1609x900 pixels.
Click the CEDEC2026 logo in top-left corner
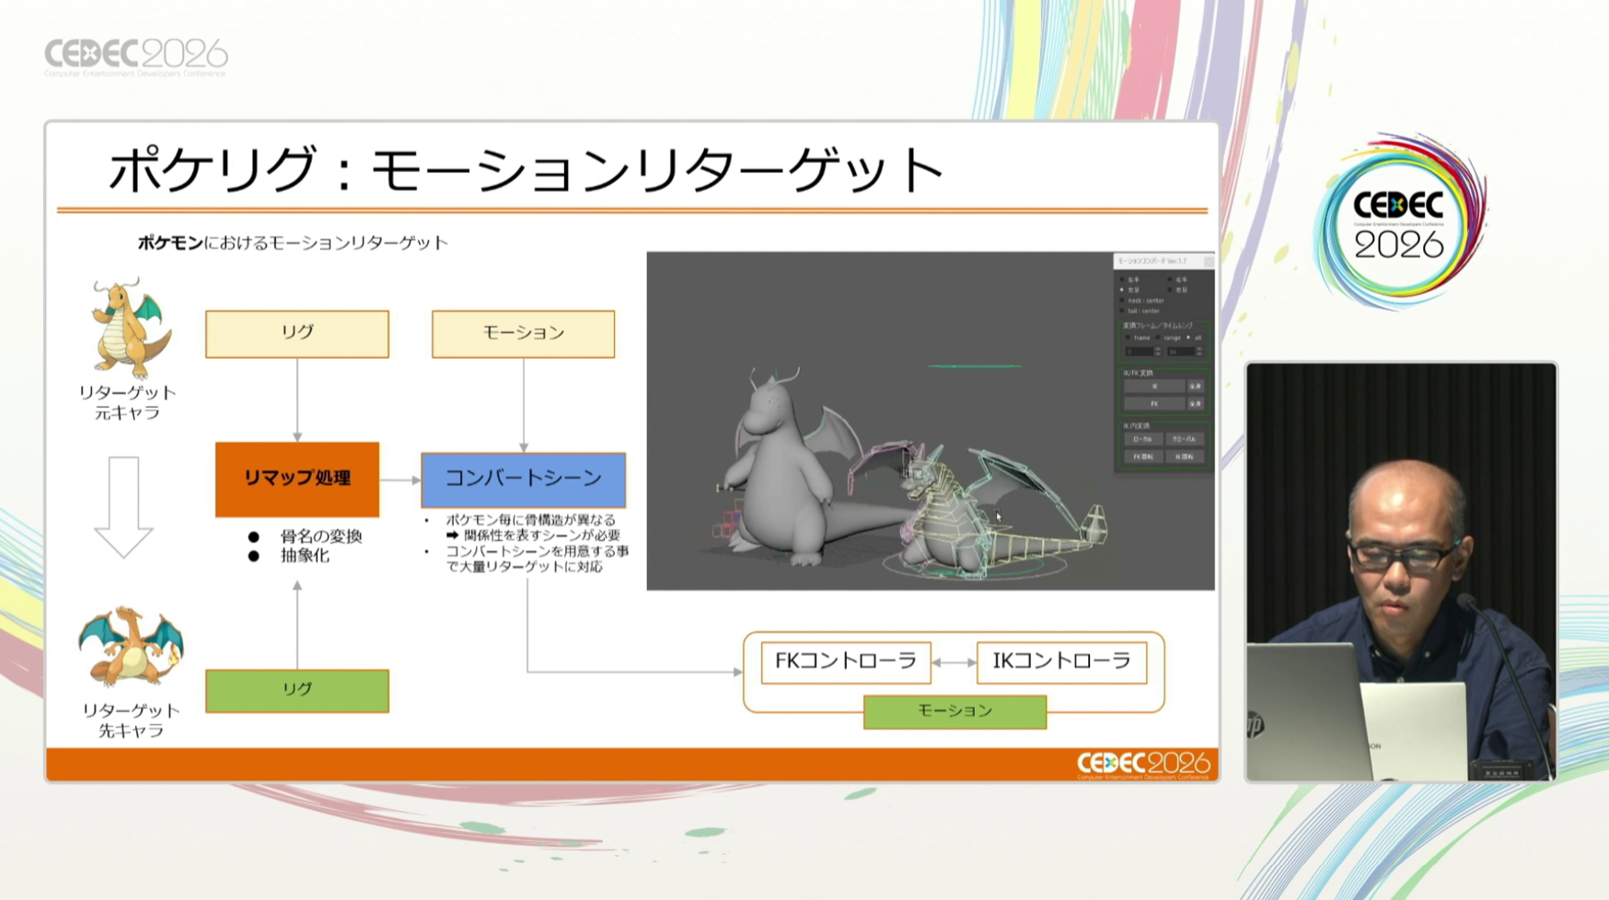coord(136,57)
